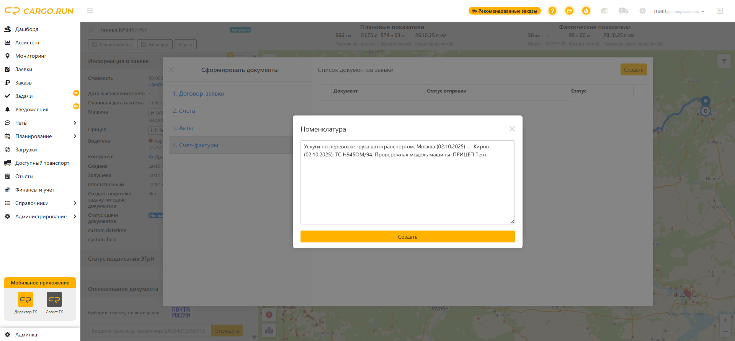
Task: Close the Номенклатура dialog
Action: [512, 129]
